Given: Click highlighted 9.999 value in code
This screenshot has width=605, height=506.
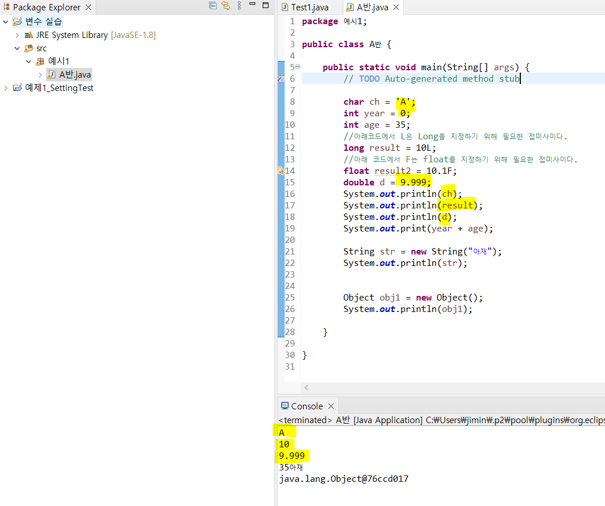Looking at the screenshot, I should tap(413, 182).
